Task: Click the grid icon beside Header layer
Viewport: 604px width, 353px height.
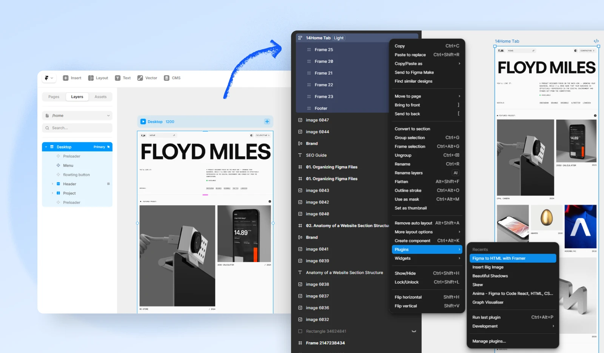Action: point(108,184)
